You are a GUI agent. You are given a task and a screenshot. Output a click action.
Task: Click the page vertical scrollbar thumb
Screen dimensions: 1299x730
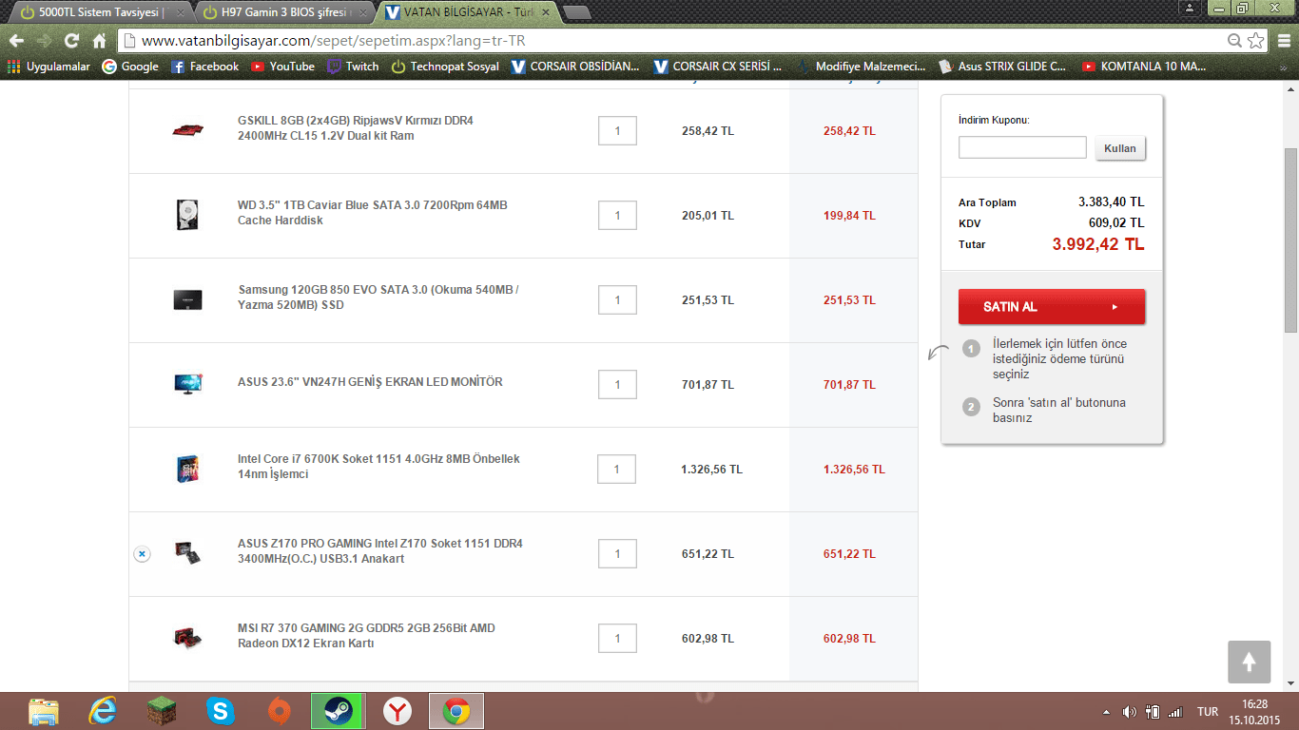coord(1290,240)
